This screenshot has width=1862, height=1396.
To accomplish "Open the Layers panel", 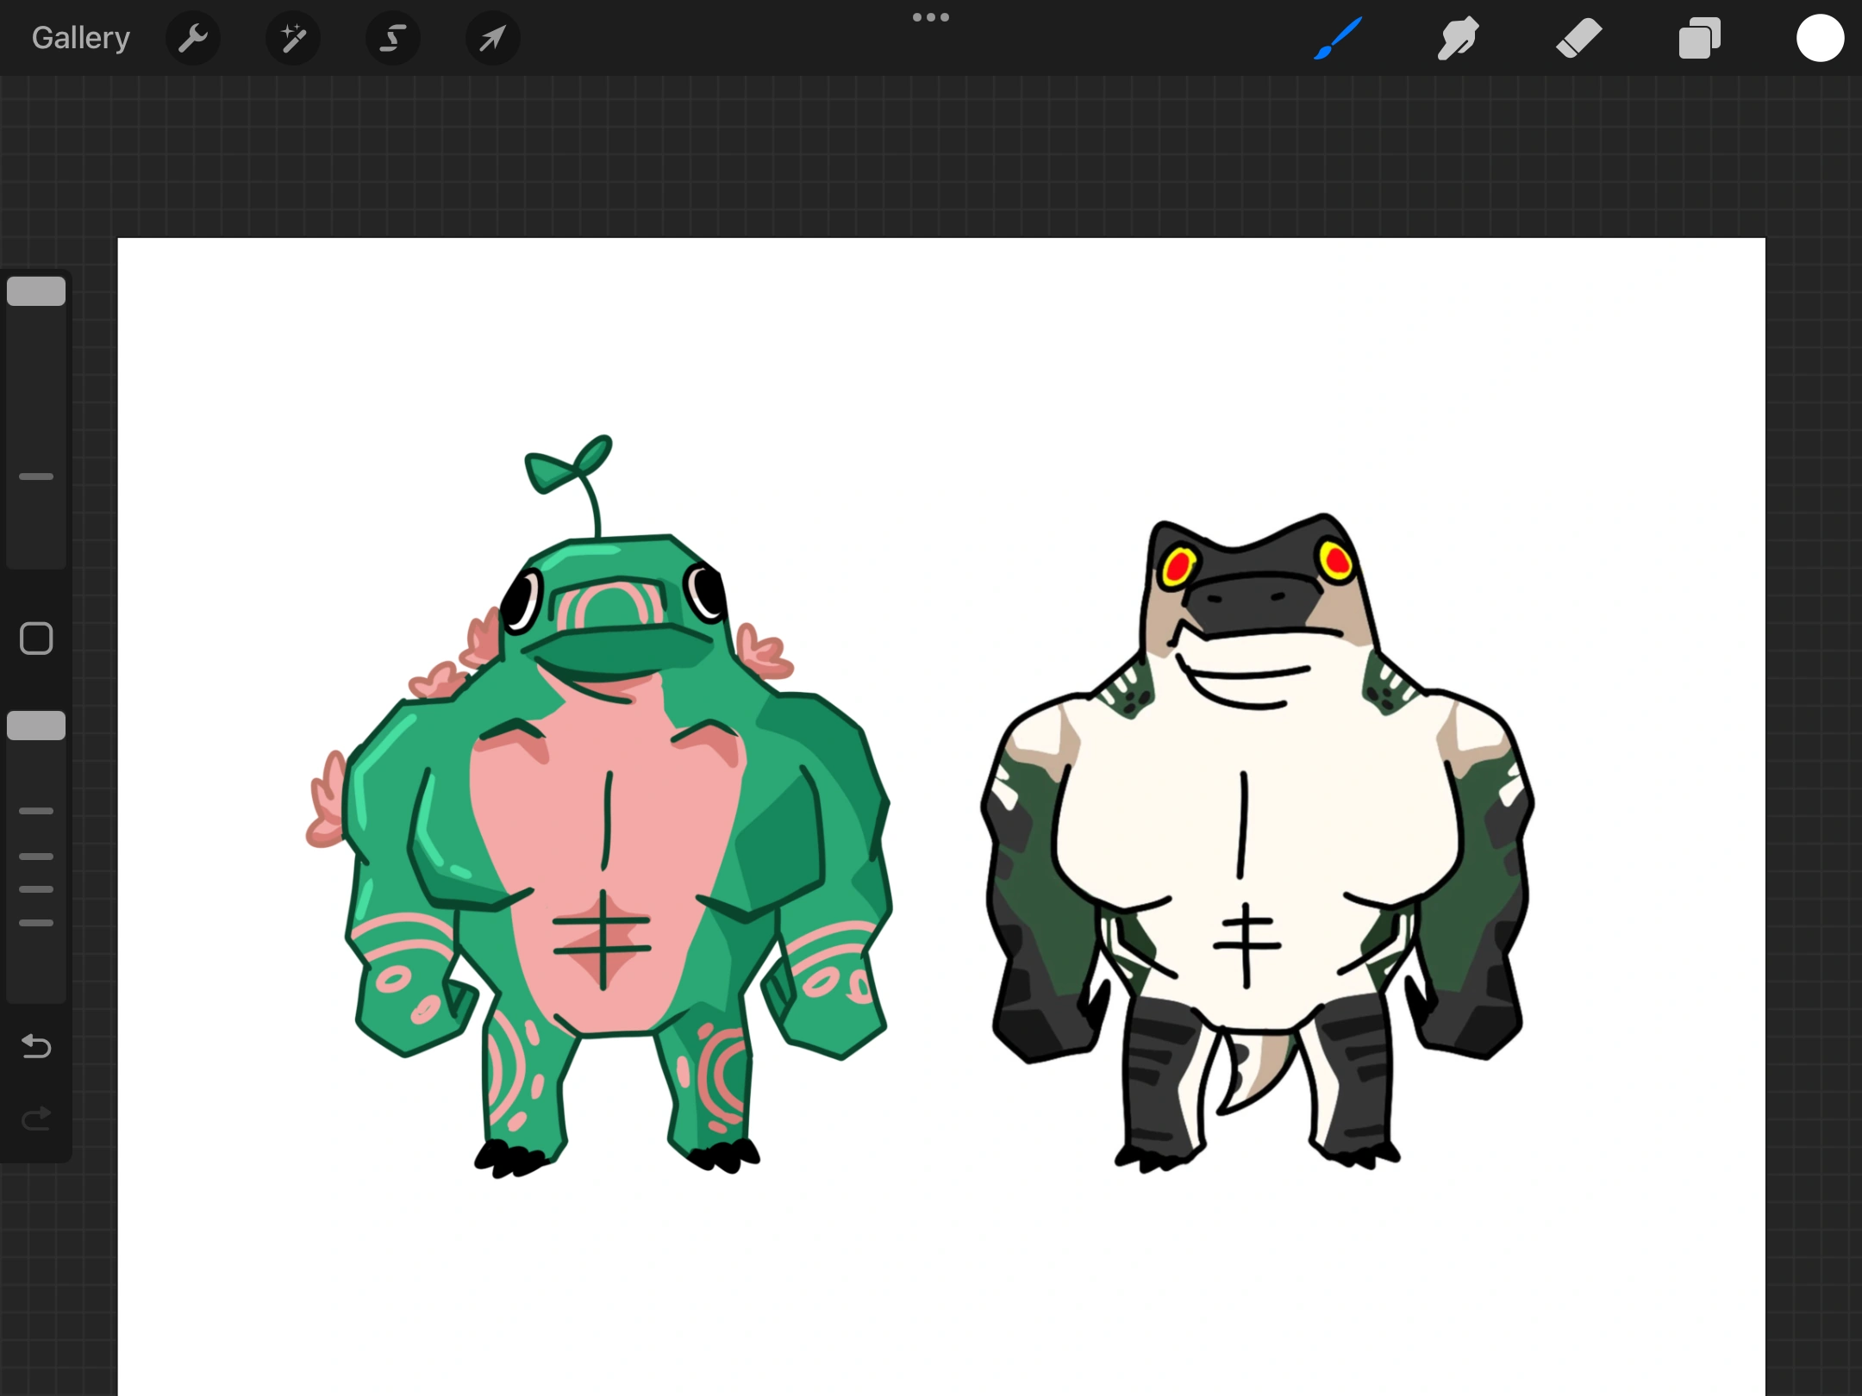I will pyautogui.click(x=1699, y=37).
